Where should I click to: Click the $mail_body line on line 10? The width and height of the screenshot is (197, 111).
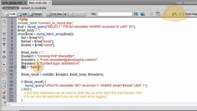point(32,52)
